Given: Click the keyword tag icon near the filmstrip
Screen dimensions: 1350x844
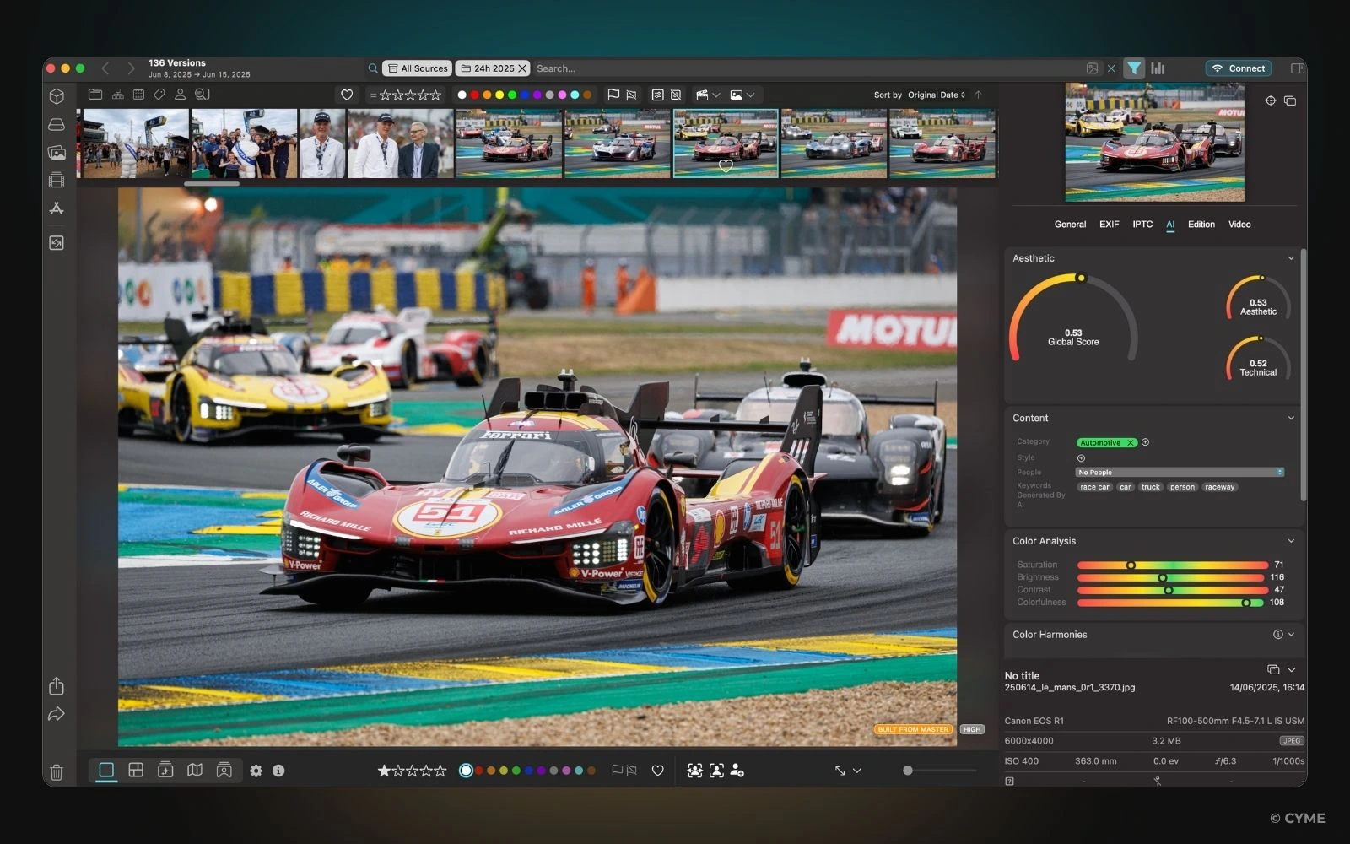Looking at the screenshot, I should coord(159,95).
